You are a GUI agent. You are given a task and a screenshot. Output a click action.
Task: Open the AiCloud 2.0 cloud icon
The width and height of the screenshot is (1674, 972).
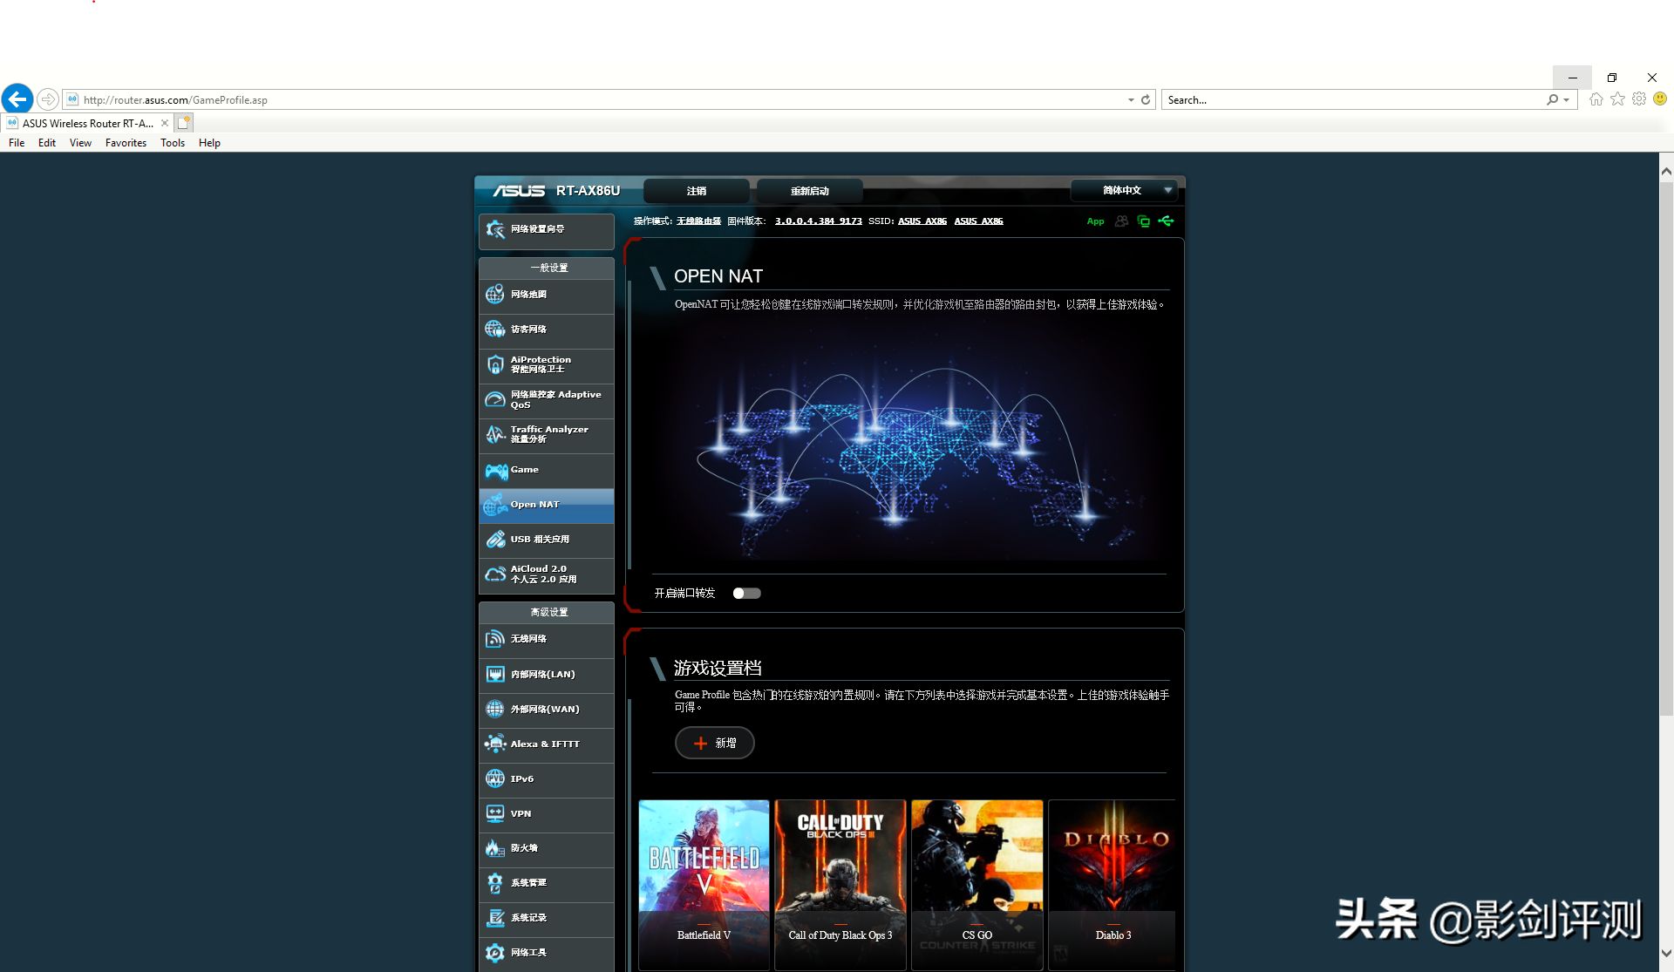495,574
